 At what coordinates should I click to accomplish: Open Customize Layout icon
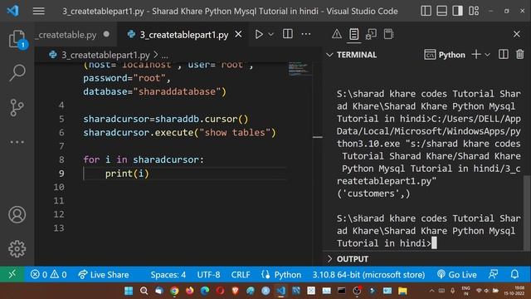(x=474, y=11)
